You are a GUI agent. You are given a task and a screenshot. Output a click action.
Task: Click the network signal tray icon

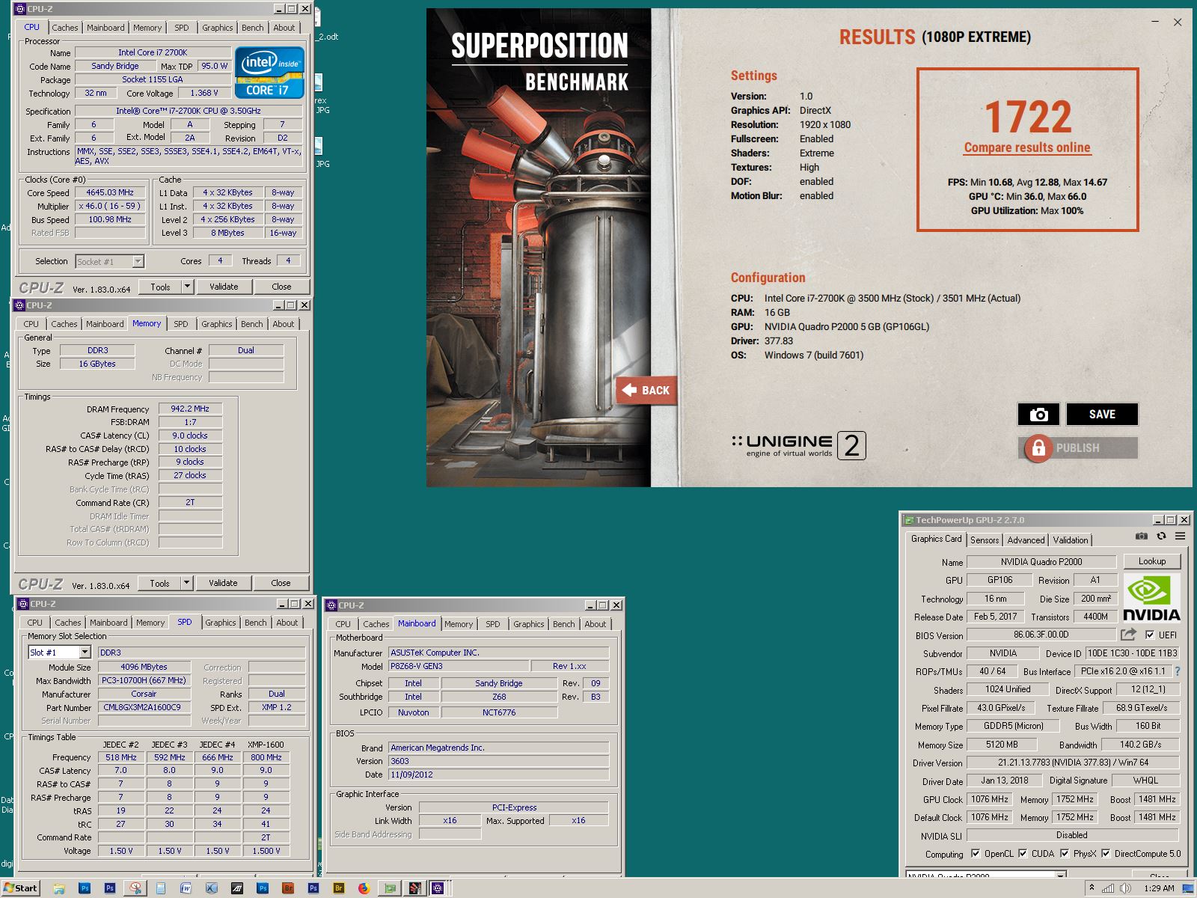(x=1108, y=888)
